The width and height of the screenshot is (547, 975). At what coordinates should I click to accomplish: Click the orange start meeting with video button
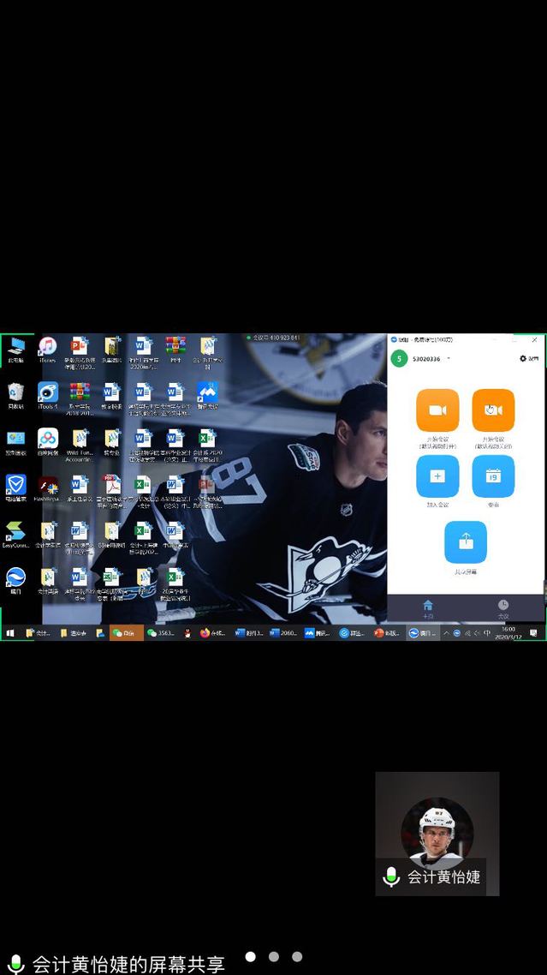click(437, 410)
